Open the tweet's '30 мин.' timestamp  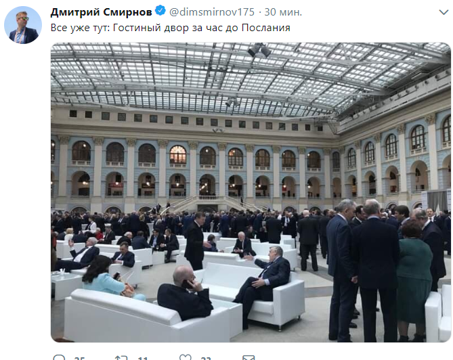283,12
